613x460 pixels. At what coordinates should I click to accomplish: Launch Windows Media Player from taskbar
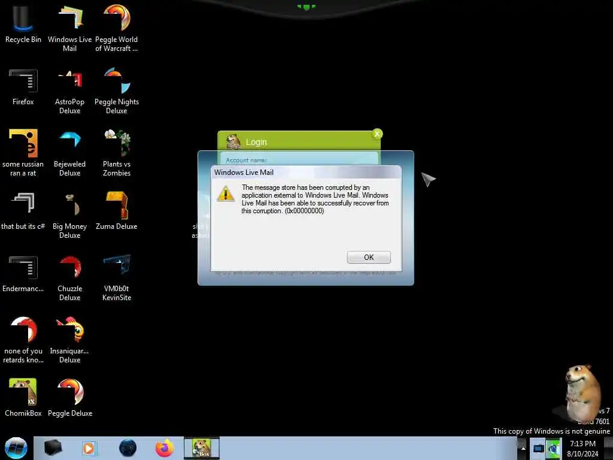coord(89,448)
